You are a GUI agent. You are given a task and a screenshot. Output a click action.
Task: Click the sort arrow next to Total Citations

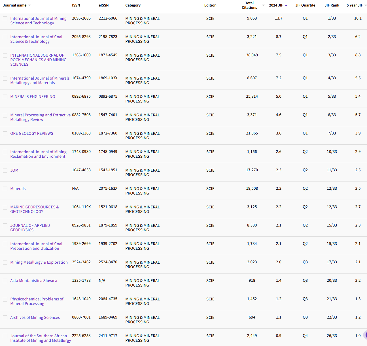[x=263, y=5]
